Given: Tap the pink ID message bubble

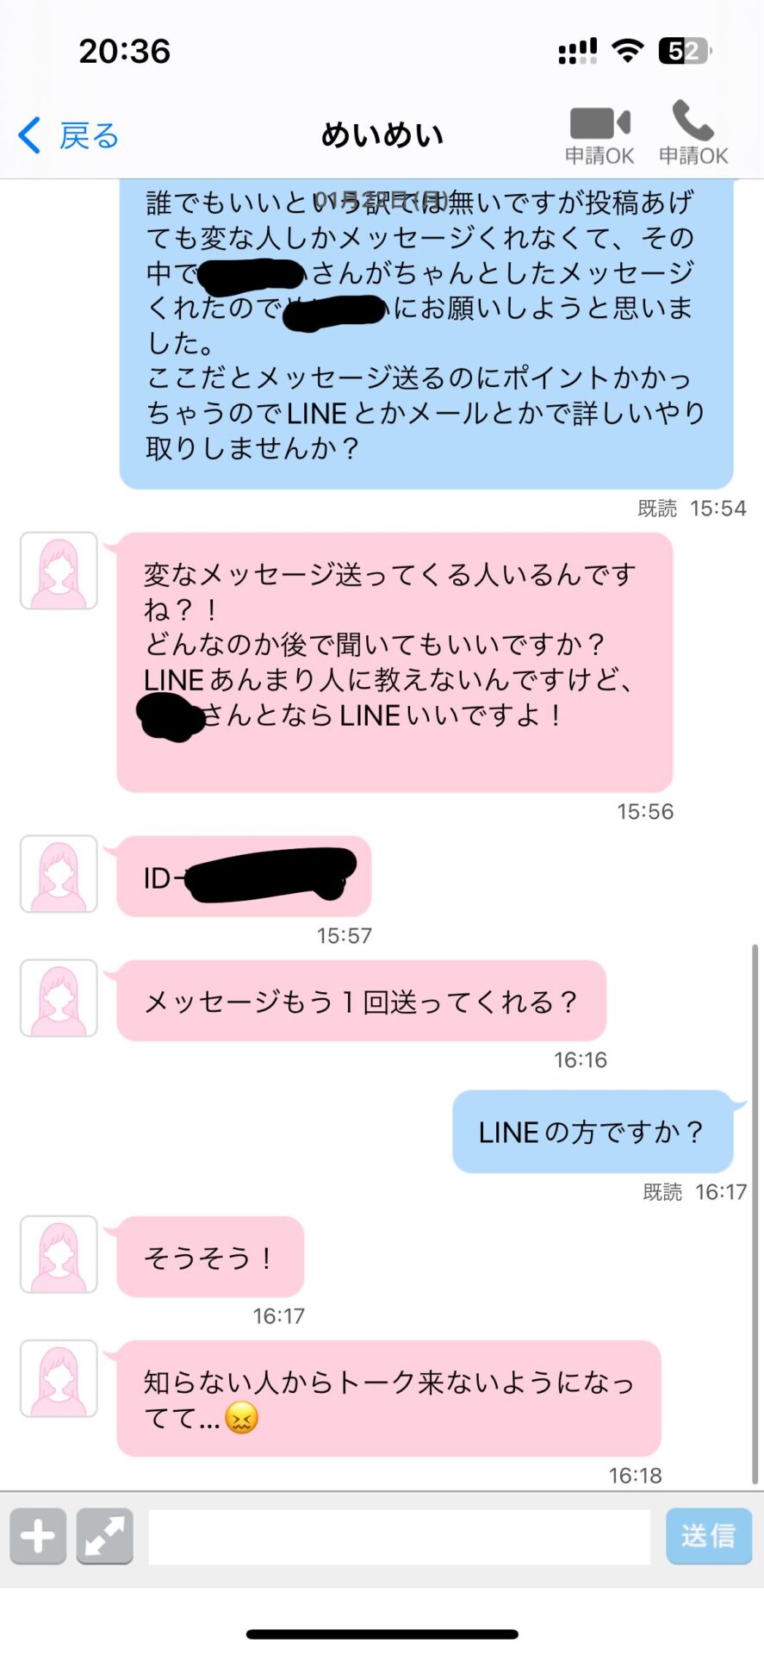Looking at the screenshot, I should pyautogui.click(x=244, y=876).
